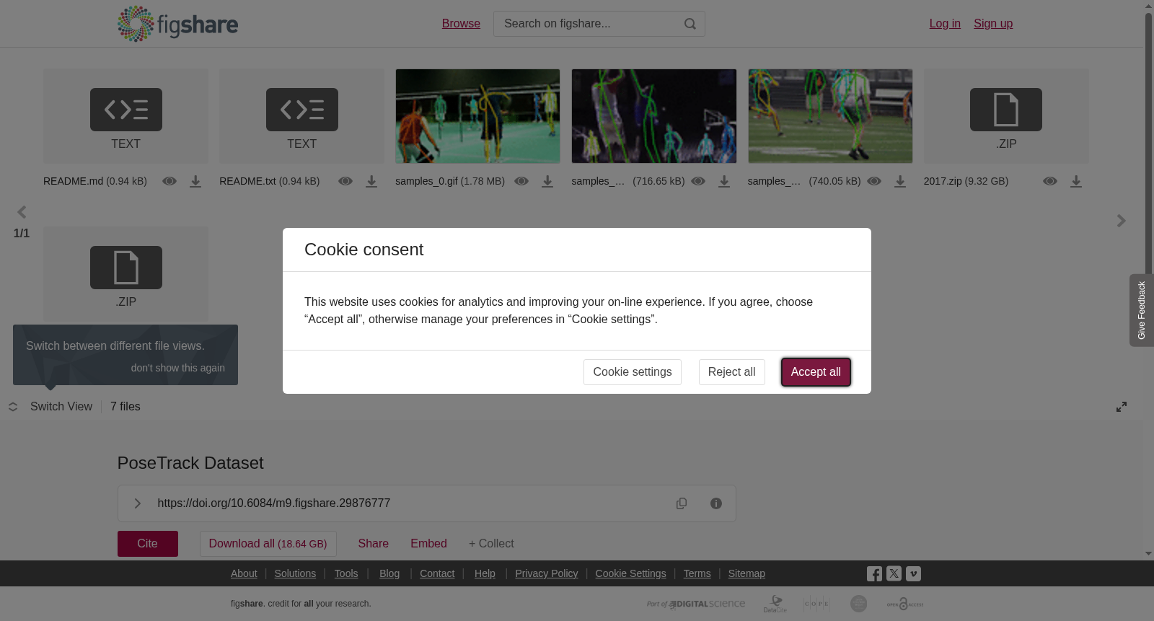1154x621 pixels.
Task: Open Cookie settings in dialog
Action: [633, 372]
